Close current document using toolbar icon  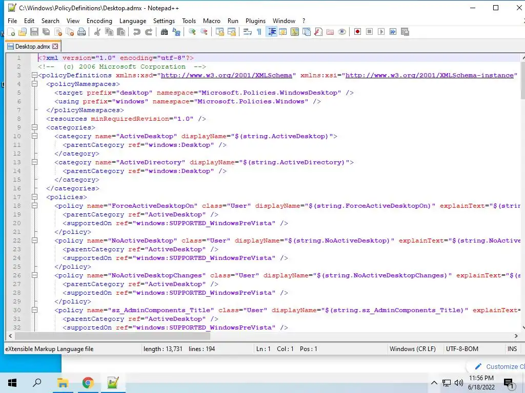[x=58, y=32]
